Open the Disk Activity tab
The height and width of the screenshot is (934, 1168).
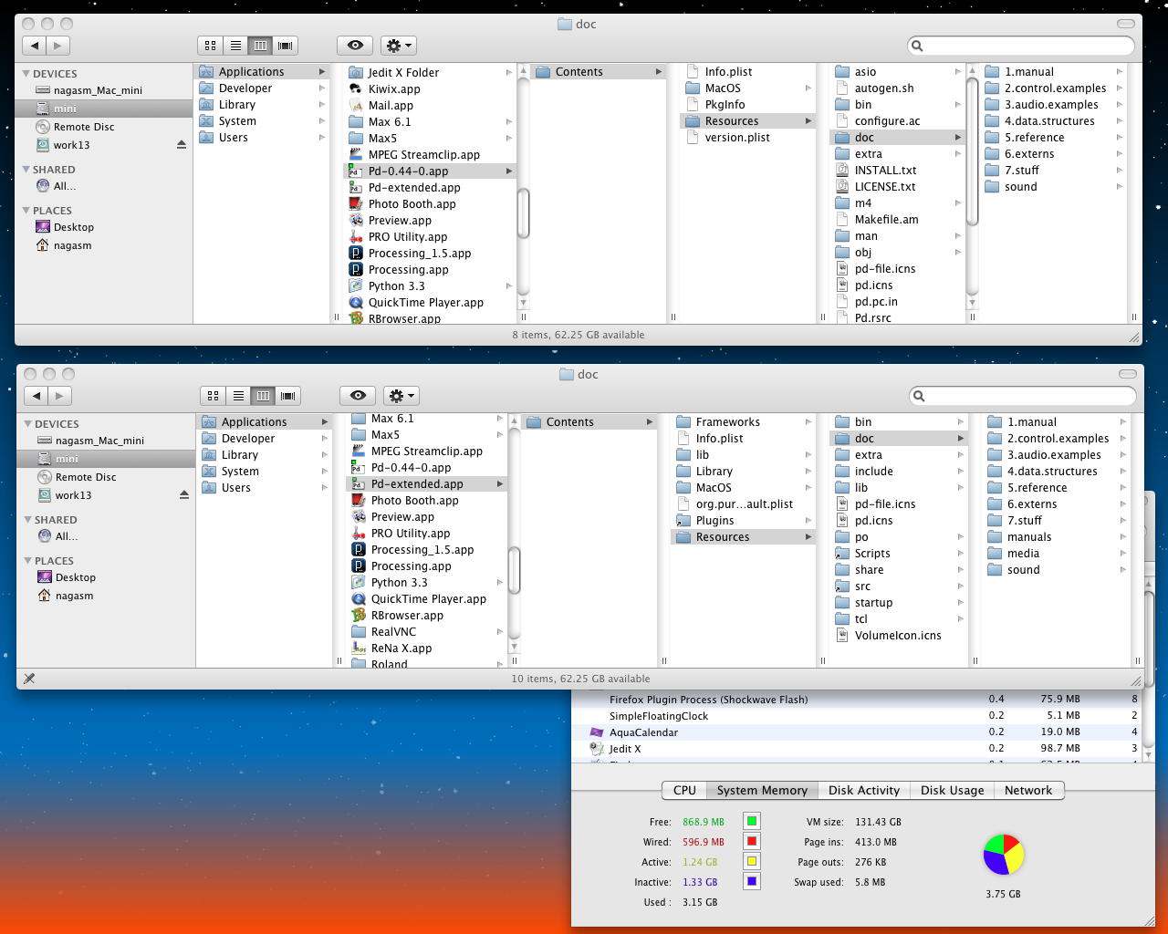pyautogui.click(x=863, y=791)
